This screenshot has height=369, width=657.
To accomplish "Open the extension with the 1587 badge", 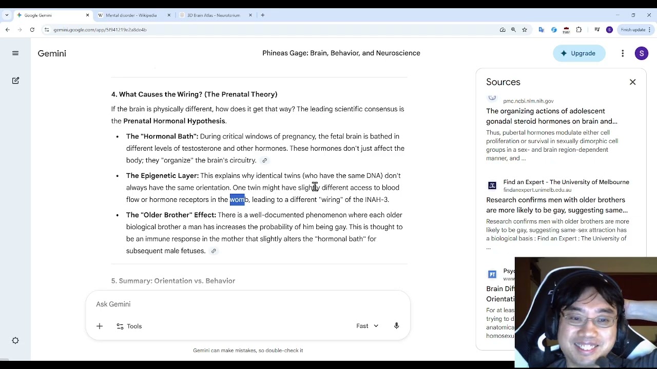I will (566, 30).
